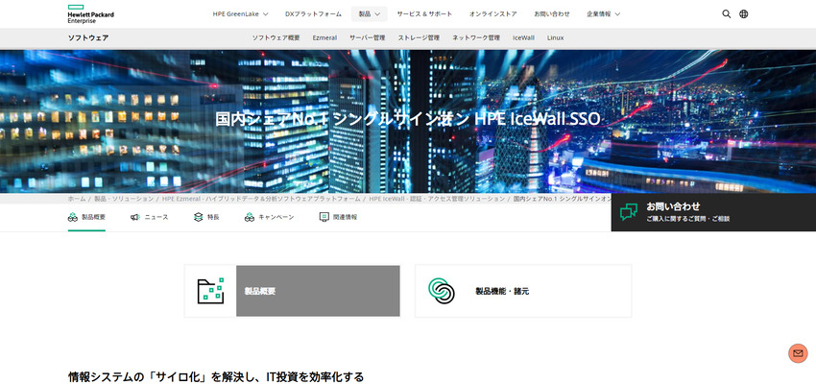
Task: Expand the HPE GreenLake menu chevron
Action: (265, 14)
